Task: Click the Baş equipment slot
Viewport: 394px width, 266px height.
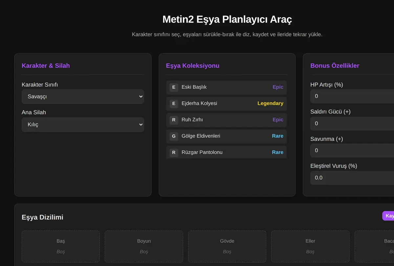Action: (x=61, y=246)
